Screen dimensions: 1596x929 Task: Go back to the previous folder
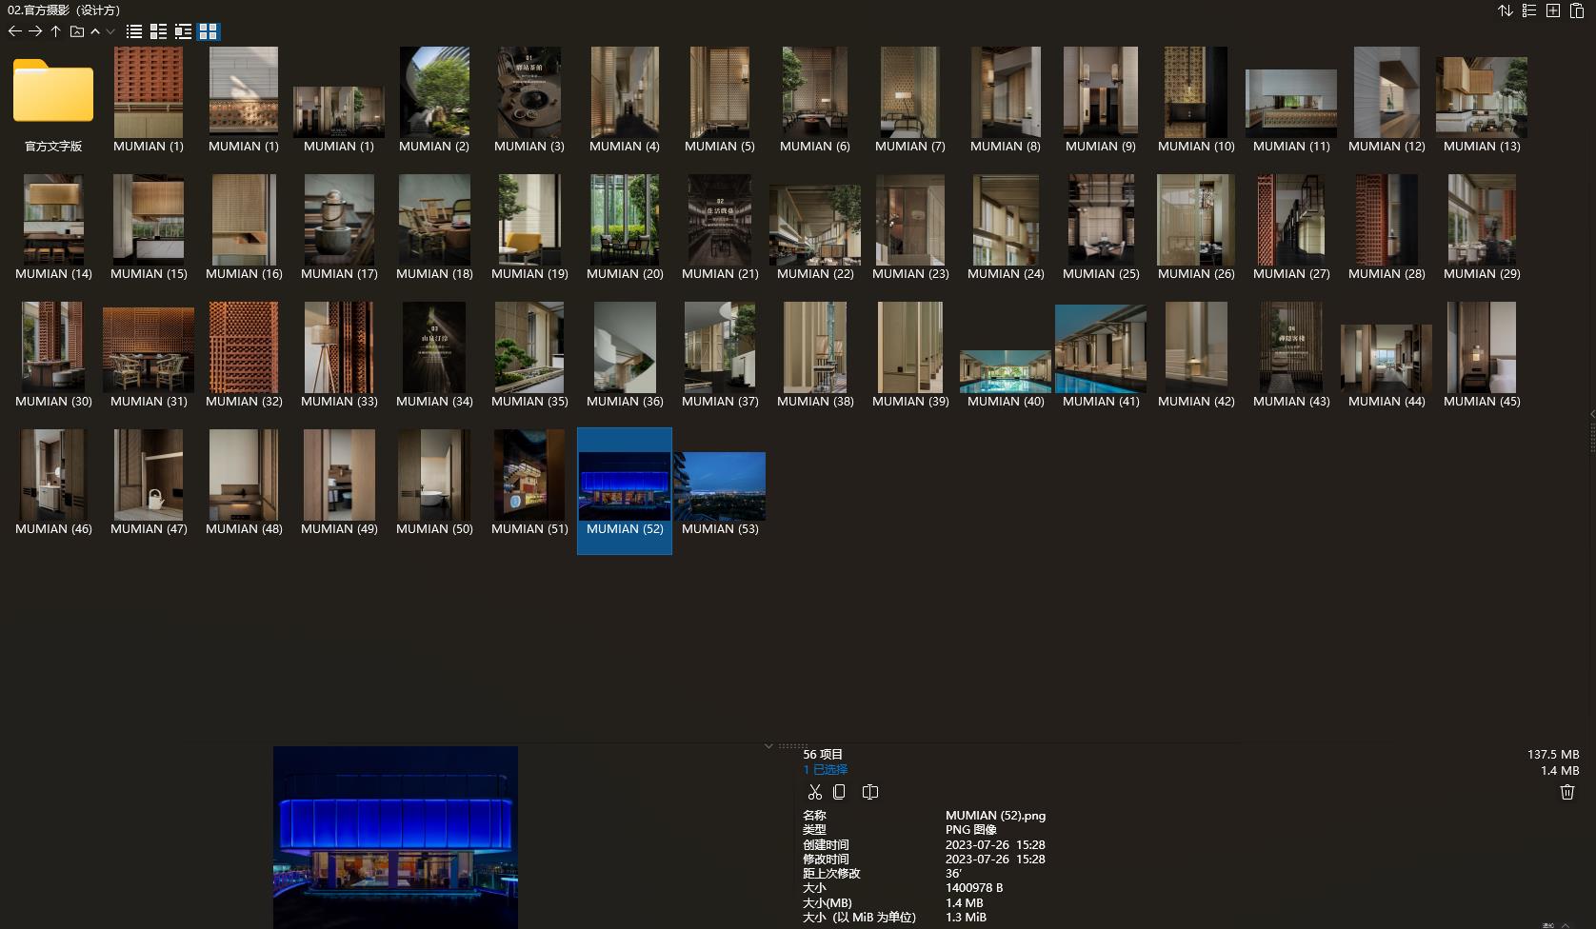pos(14,31)
